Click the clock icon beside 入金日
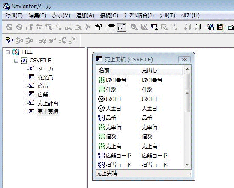Screen dimensions: 234x188 [101, 109]
